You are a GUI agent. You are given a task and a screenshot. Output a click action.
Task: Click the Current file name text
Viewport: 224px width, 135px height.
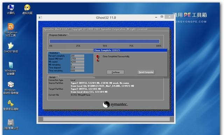coord(80,95)
